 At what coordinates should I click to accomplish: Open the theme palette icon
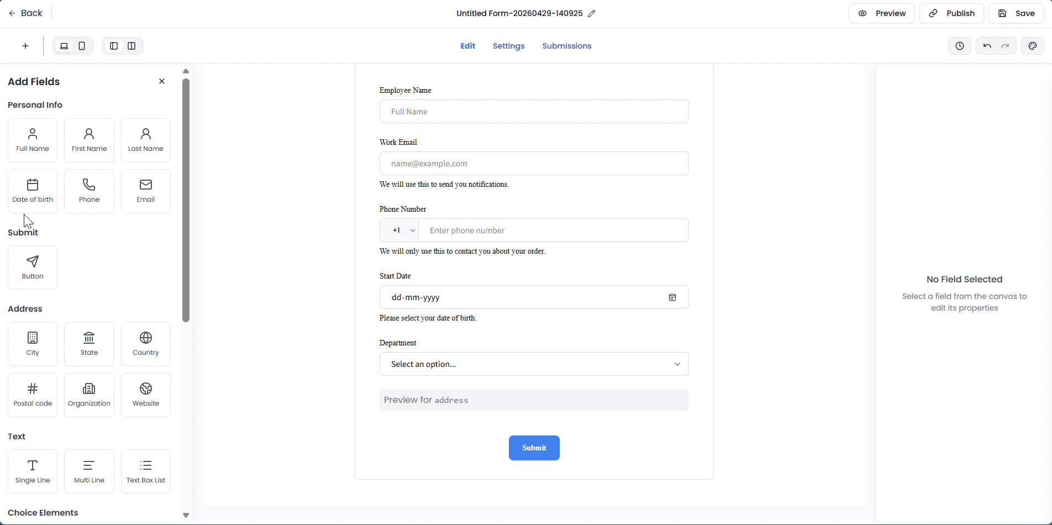(1033, 46)
